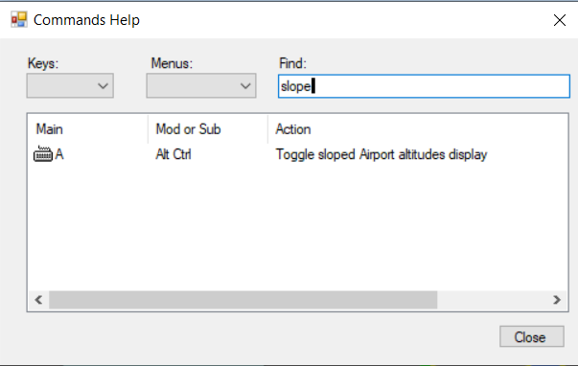Image resolution: width=578 pixels, height=366 pixels.
Task: Click the Commands Help app icon
Action: [19, 19]
